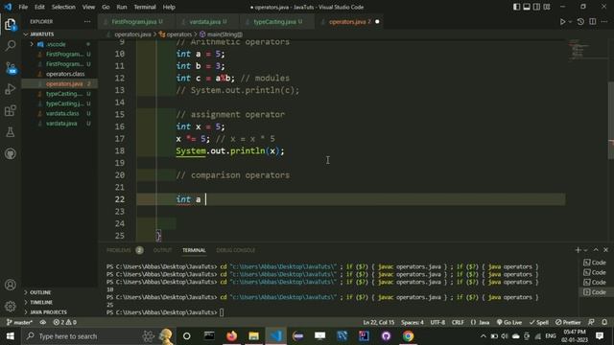Screen dimensions: 614x345
Task: Toggle the Spell checker status item
Action: coord(539,322)
